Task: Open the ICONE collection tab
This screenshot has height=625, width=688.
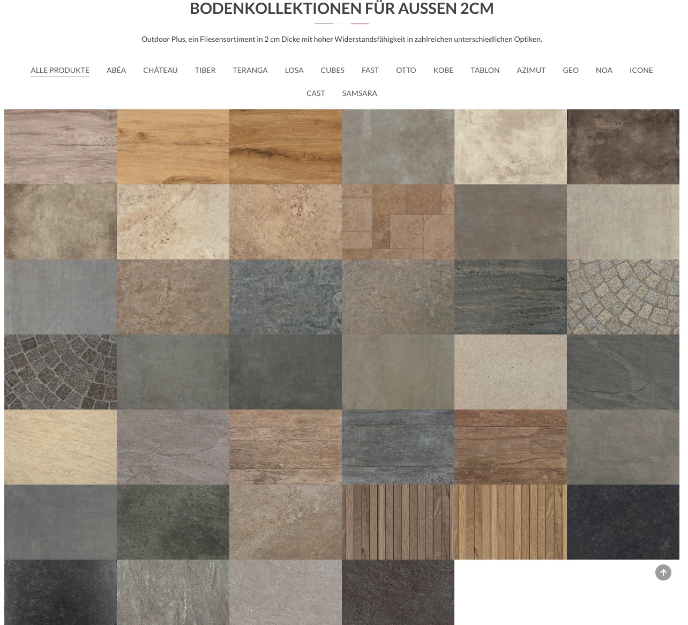Action: point(641,70)
